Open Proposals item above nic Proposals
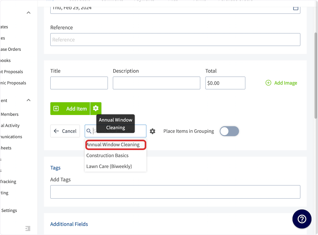318x235 pixels. (11, 72)
